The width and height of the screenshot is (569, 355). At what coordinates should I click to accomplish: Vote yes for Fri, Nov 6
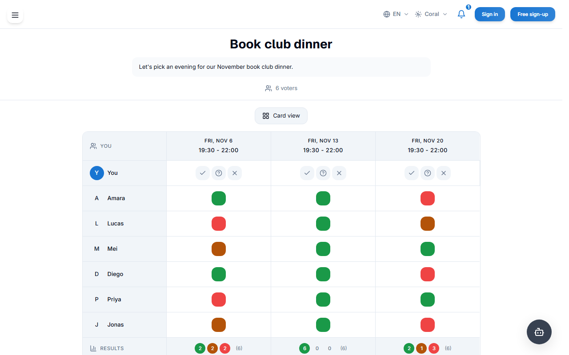pos(203,173)
